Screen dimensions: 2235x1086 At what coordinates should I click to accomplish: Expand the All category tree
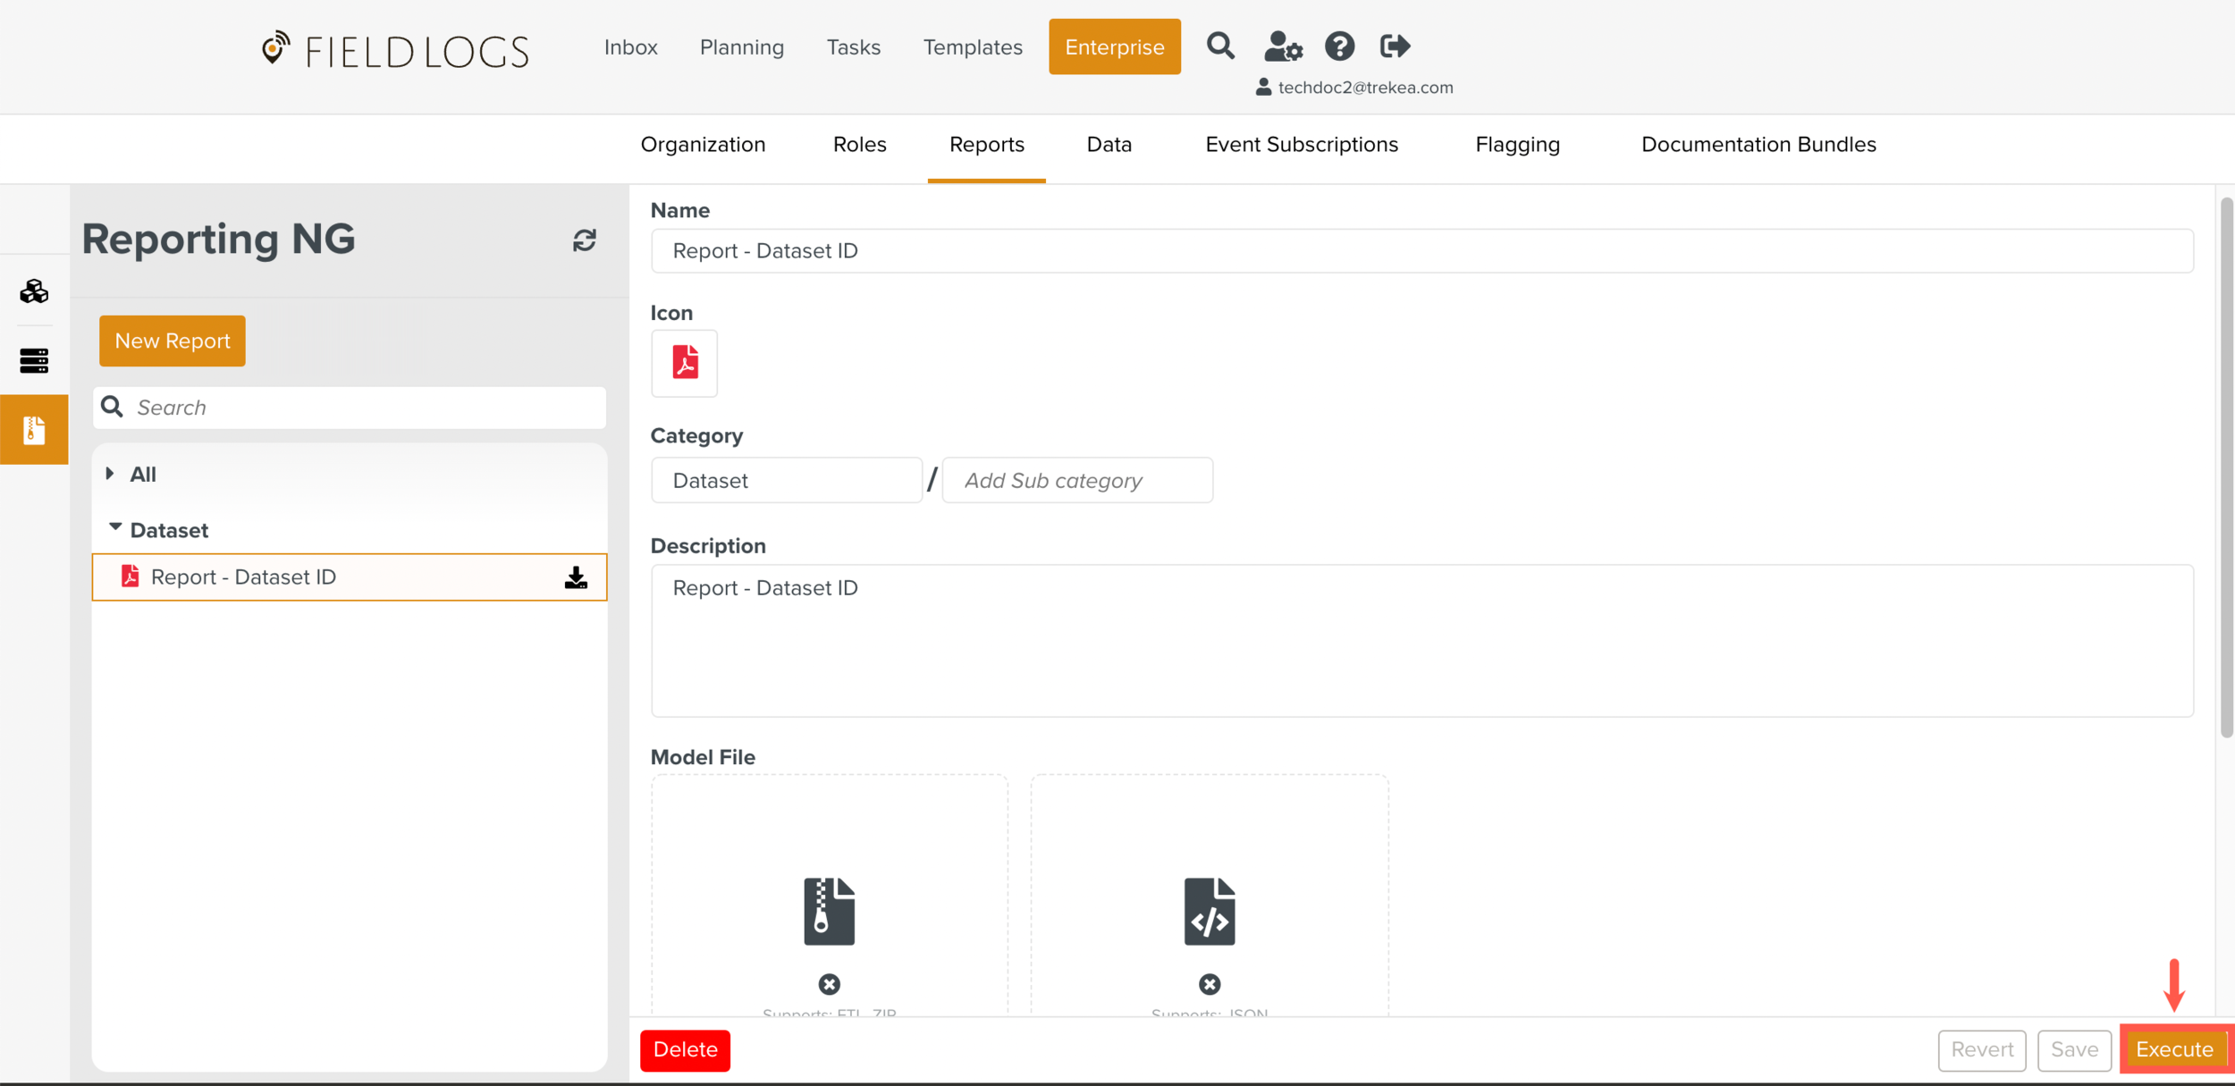pos(110,474)
